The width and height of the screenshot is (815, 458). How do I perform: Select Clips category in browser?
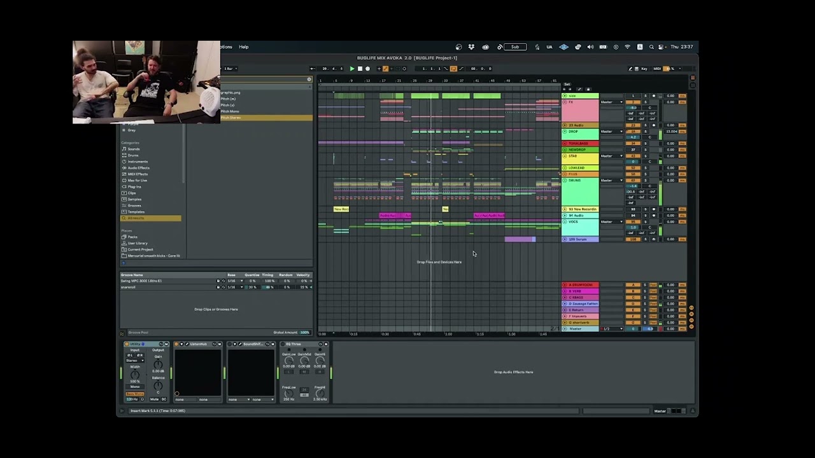pyautogui.click(x=132, y=193)
